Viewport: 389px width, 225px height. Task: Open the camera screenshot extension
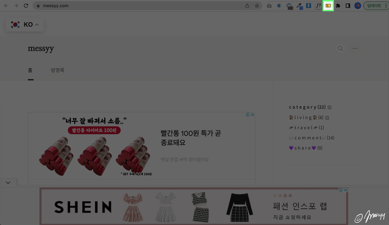coord(269,5)
